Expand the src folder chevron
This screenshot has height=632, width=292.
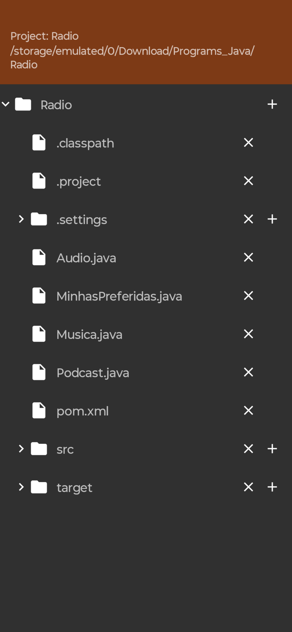[21, 449]
